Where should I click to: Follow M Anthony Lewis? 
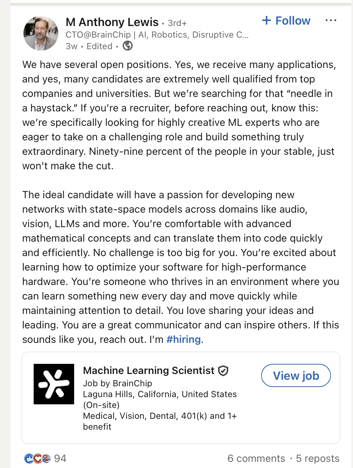click(286, 21)
